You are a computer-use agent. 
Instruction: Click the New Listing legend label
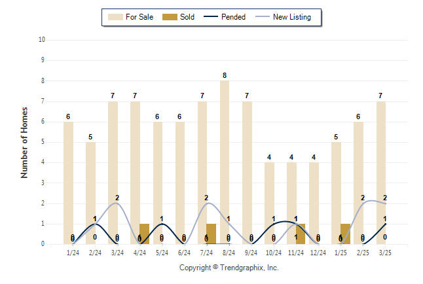click(292, 17)
